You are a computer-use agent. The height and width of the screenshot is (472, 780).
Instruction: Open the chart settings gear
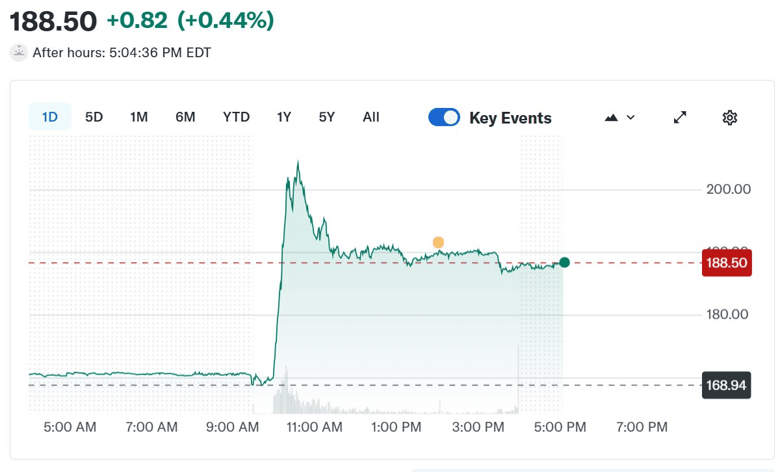tap(730, 118)
